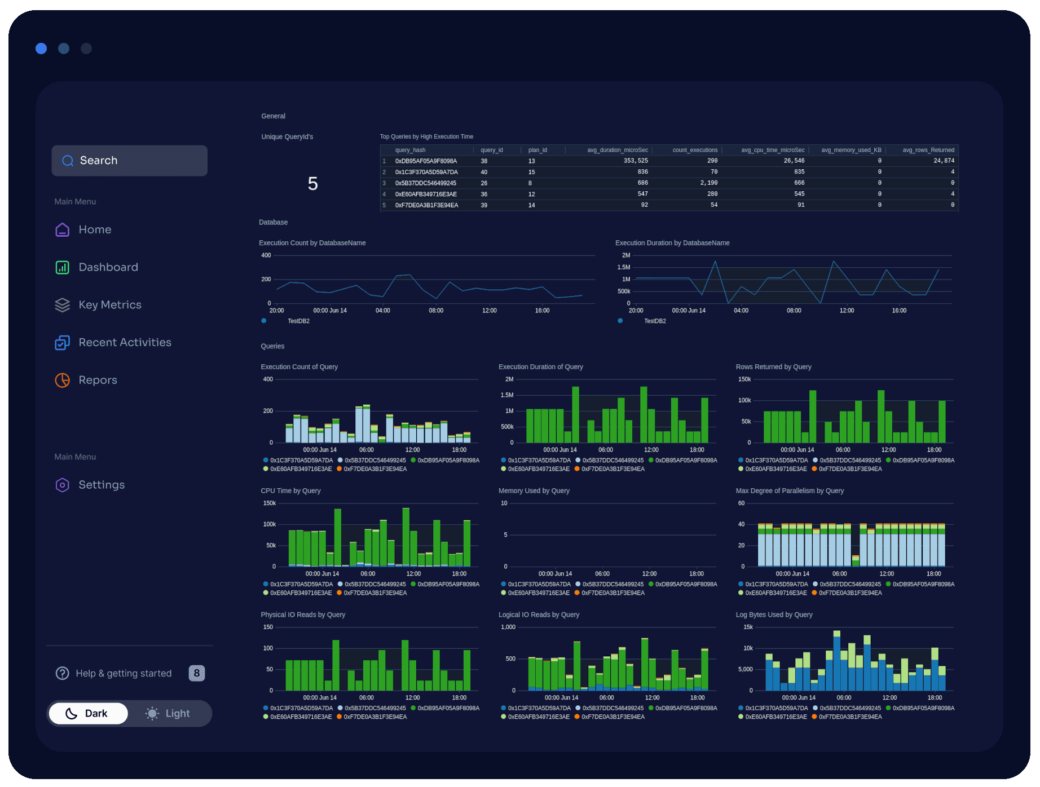Open Help & getting started link
Image resolution: width=1040 pixels, height=787 pixels.
click(x=124, y=673)
